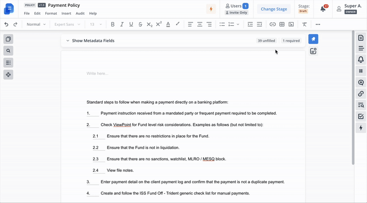
Task: Toggle bold formatting
Action: pyautogui.click(x=112, y=24)
